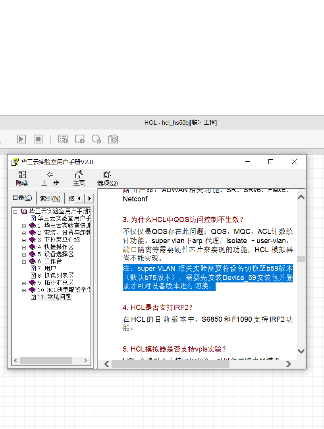
Task: Click the help window title icon
Action: (x=15, y=162)
